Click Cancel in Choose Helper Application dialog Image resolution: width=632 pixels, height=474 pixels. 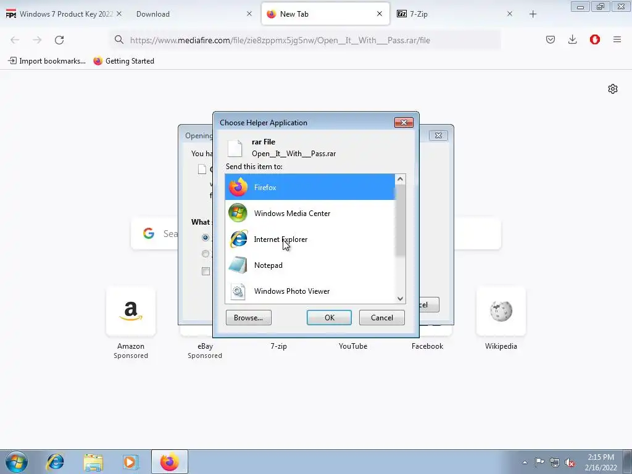point(381,318)
